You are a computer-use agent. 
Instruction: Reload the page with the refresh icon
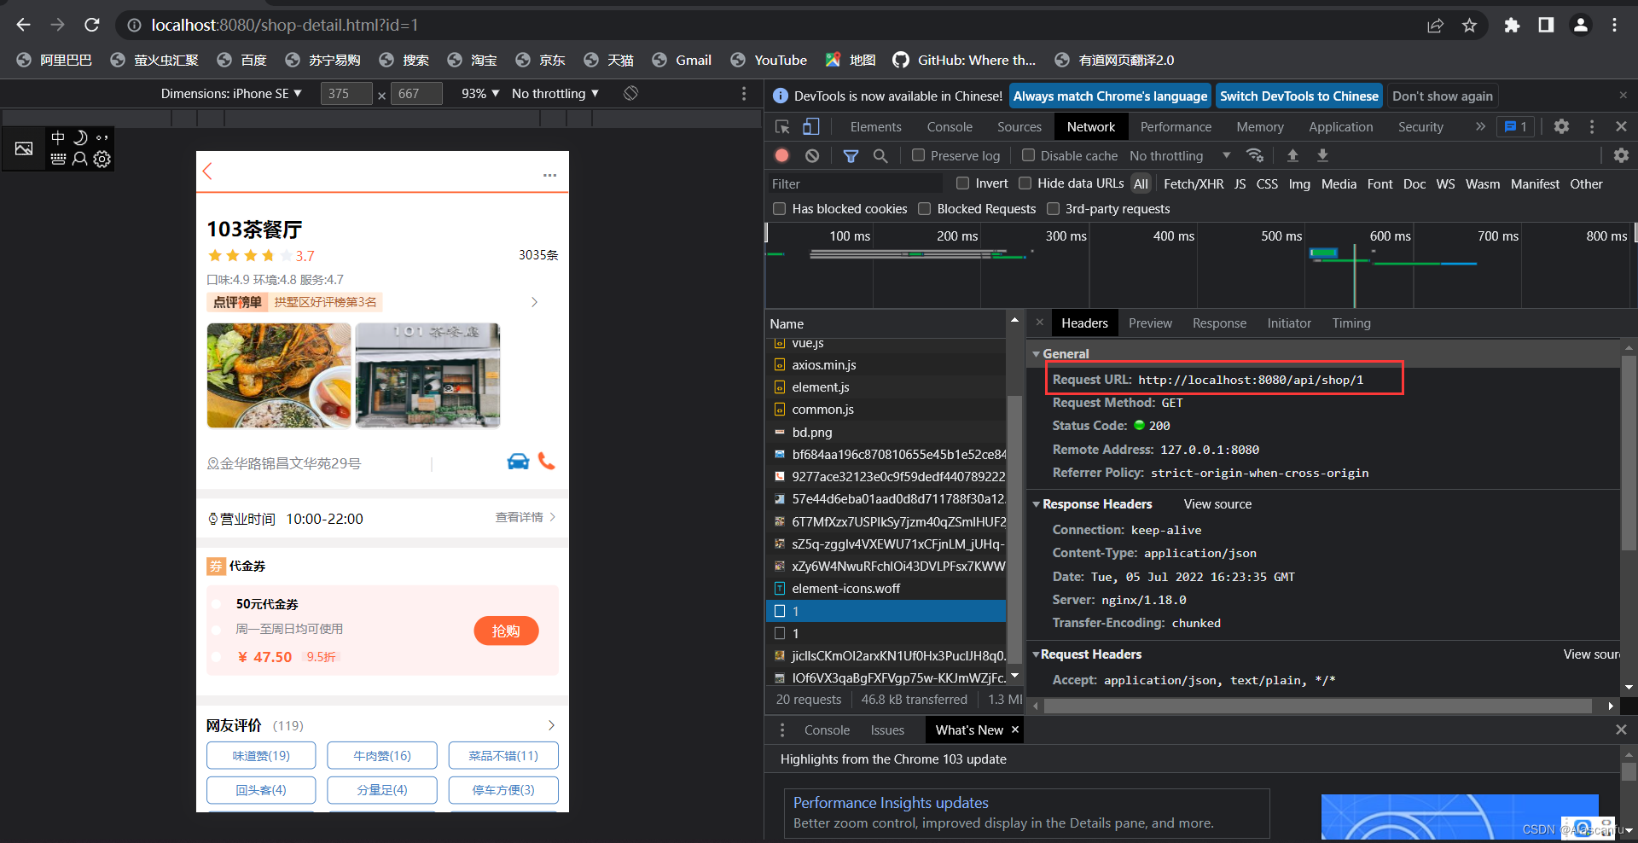92,25
